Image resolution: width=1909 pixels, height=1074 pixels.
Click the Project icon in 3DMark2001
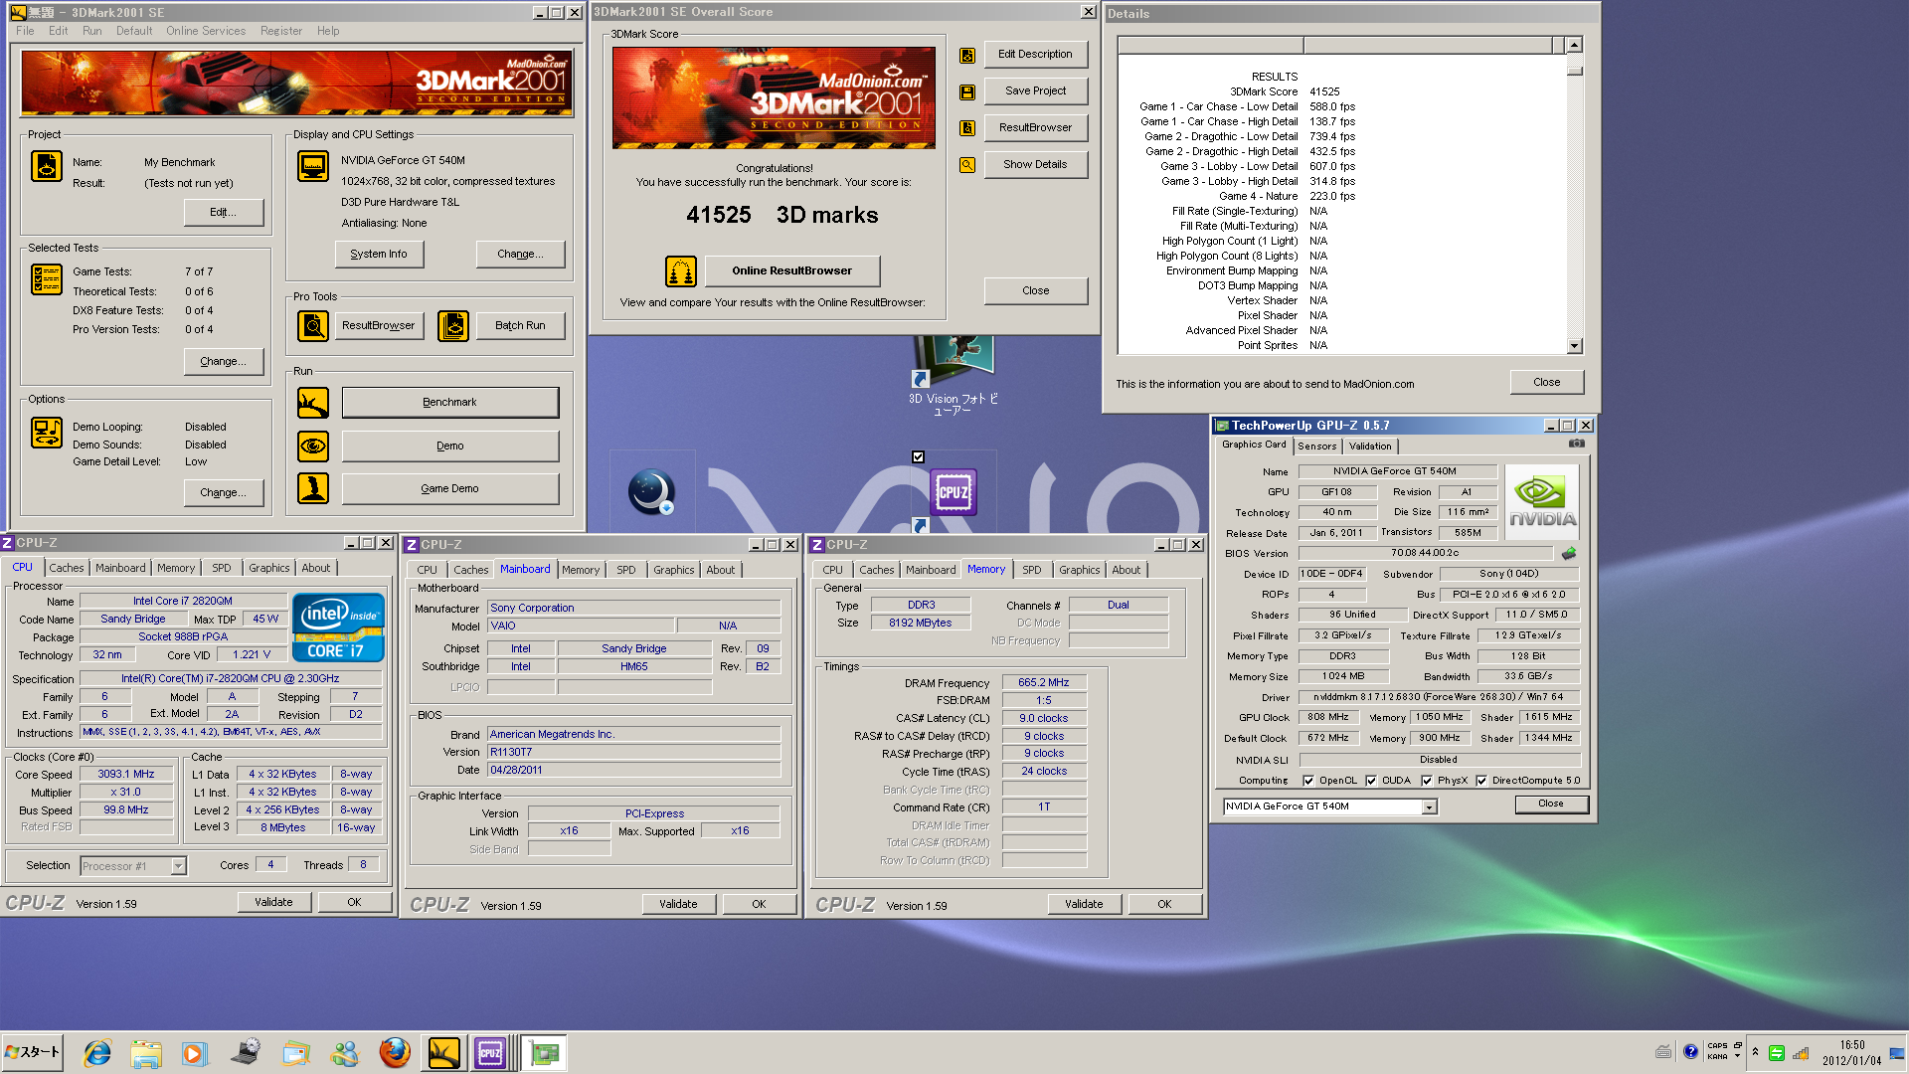[47, 166]
